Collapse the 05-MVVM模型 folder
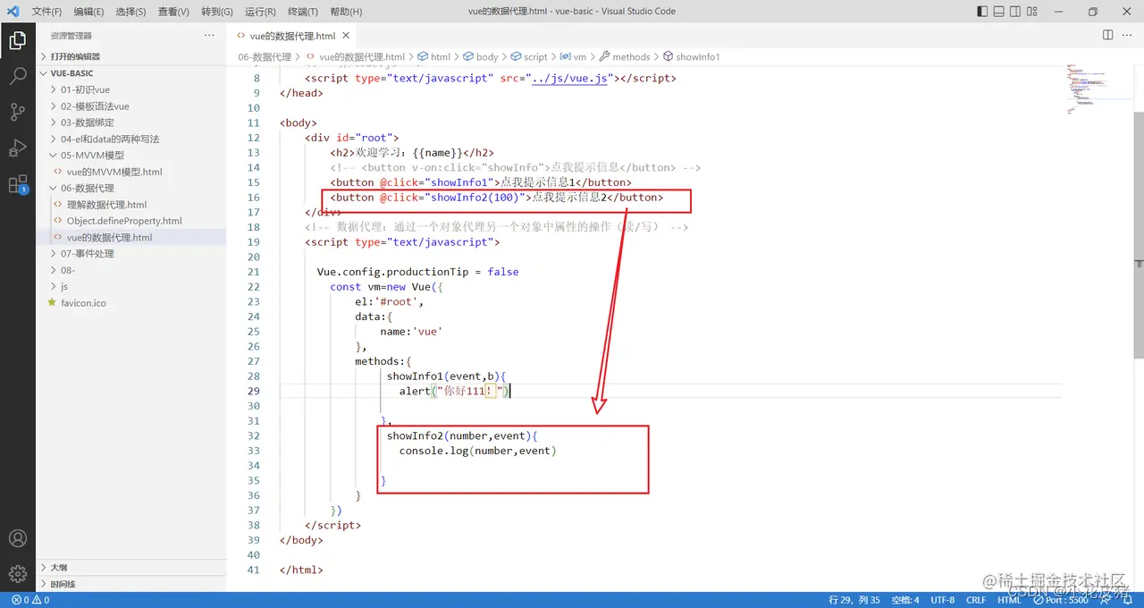 coord(130,156)
